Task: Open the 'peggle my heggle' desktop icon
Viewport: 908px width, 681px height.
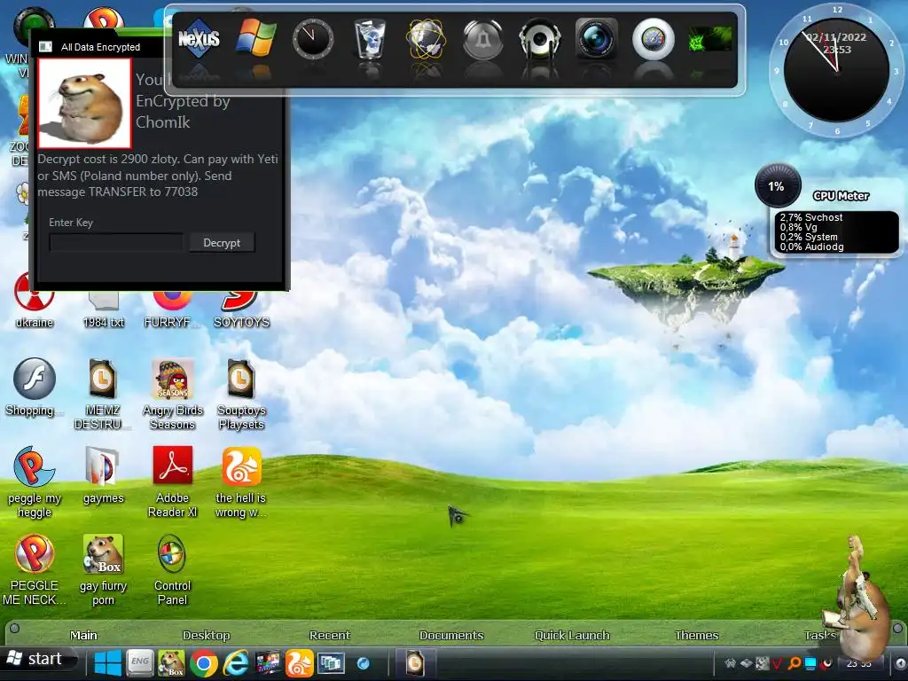Action: pyautogui.click(x=35, y=482)
